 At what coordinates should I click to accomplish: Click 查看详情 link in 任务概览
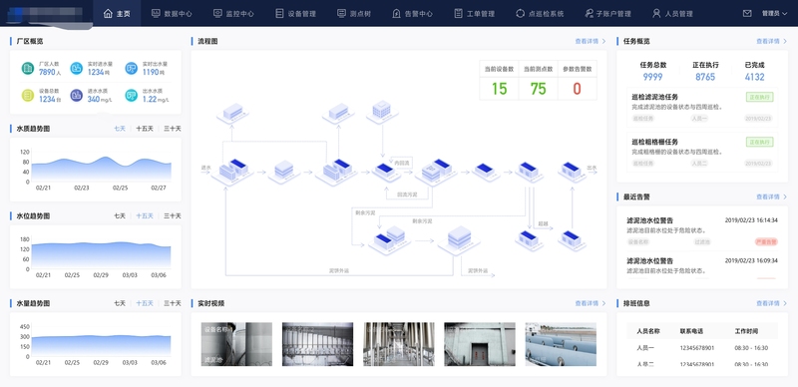pos(768,41)
